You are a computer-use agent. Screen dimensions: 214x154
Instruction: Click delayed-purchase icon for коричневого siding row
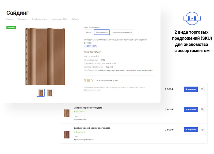(x=202, y=109)
